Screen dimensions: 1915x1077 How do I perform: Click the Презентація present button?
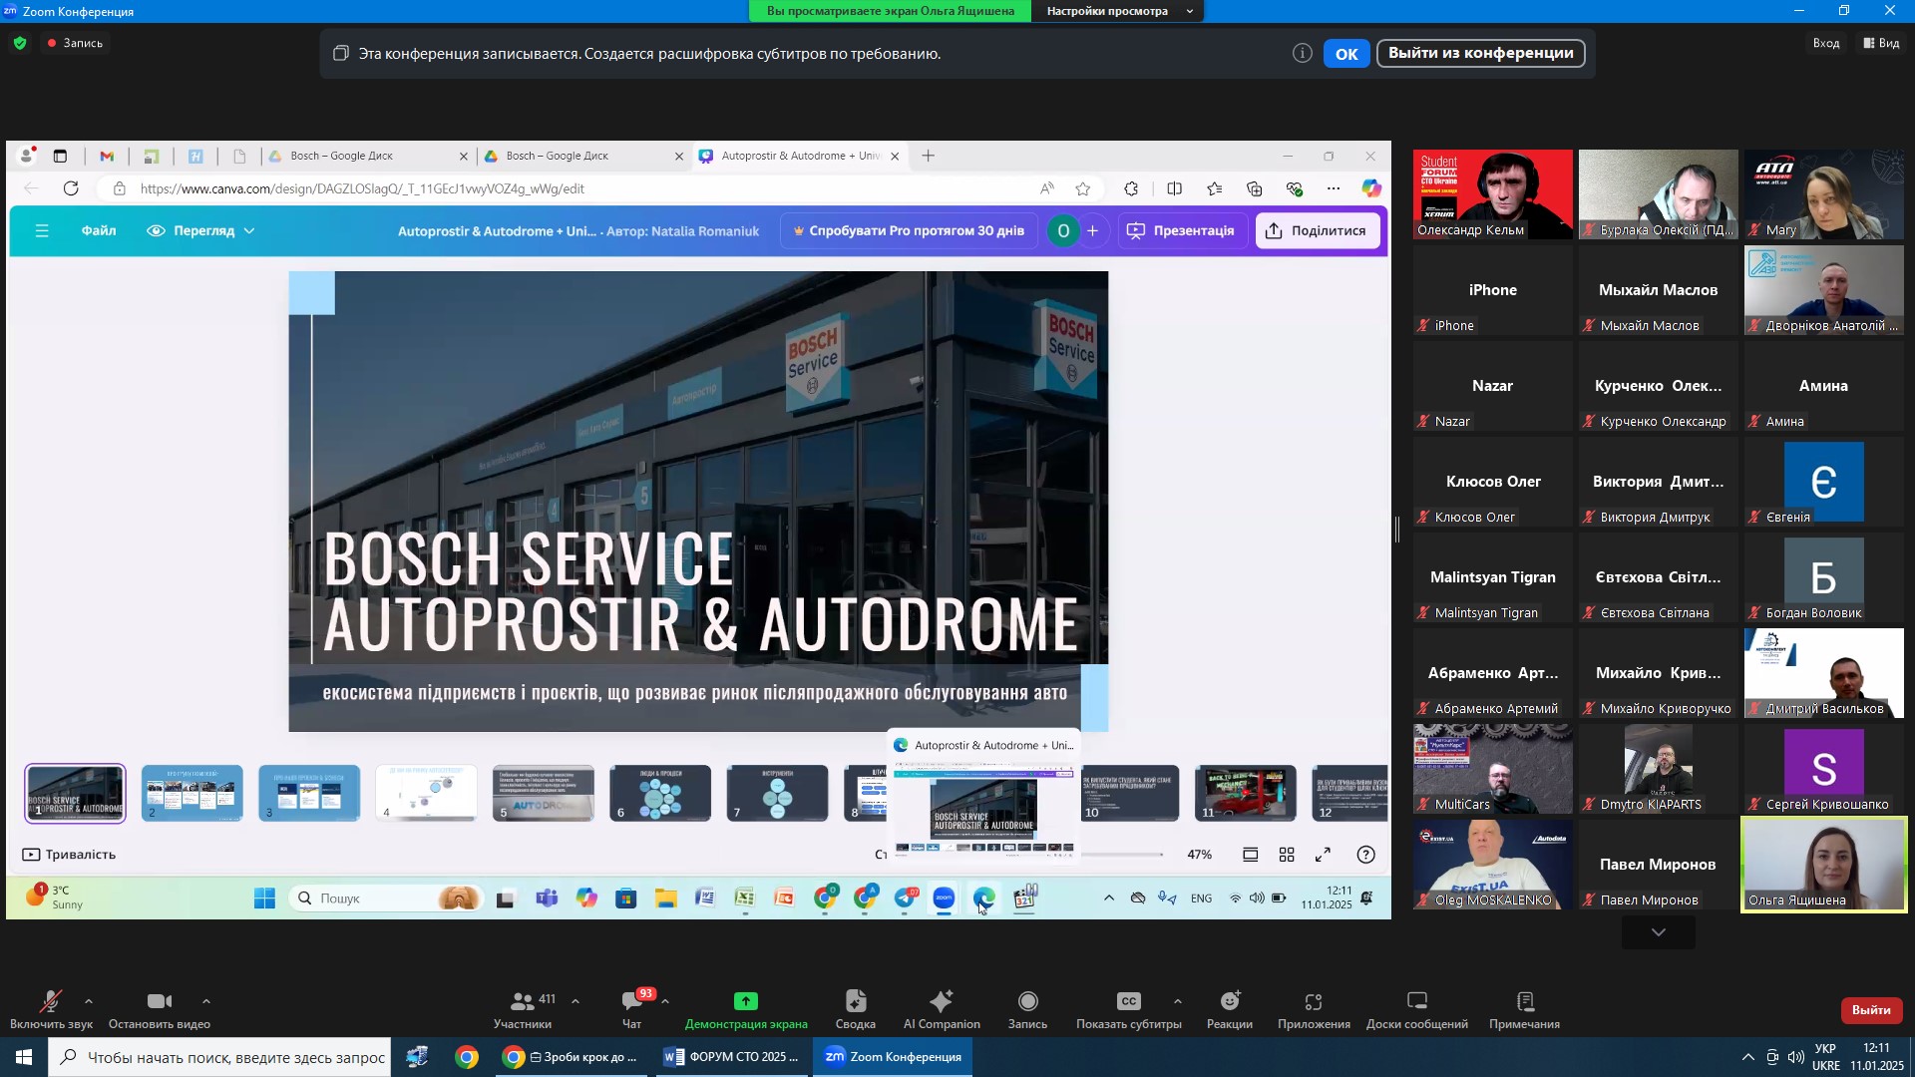pyautogui.click(x=1182, y=230)
